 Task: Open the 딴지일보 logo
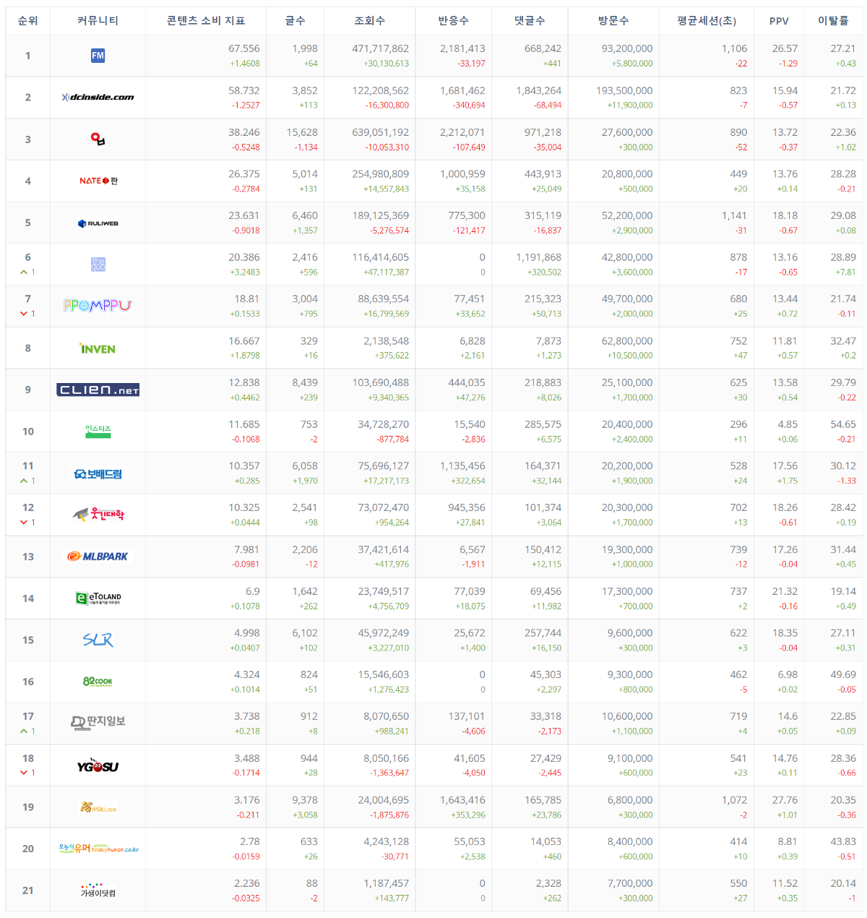(x=98, y=722)
